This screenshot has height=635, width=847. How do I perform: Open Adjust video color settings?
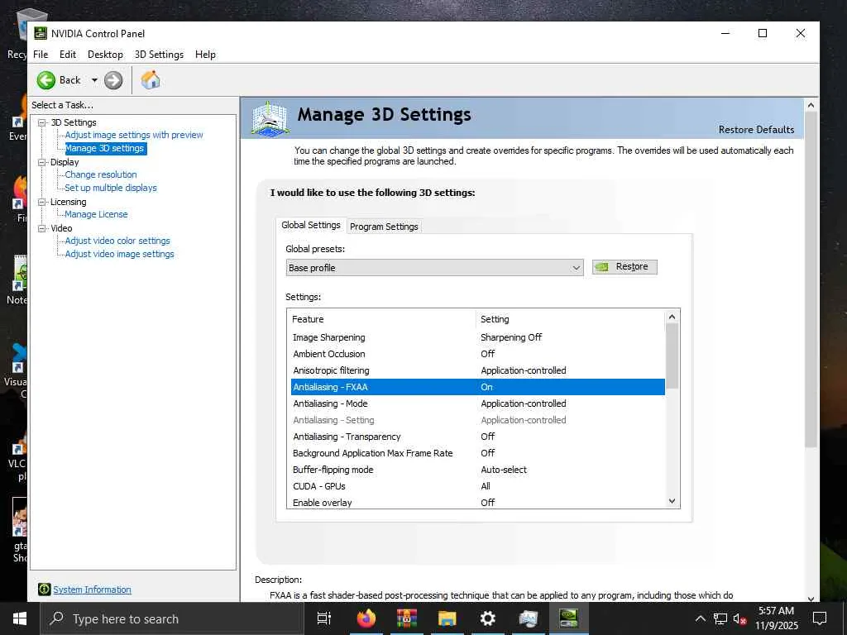tap(117, 241)
